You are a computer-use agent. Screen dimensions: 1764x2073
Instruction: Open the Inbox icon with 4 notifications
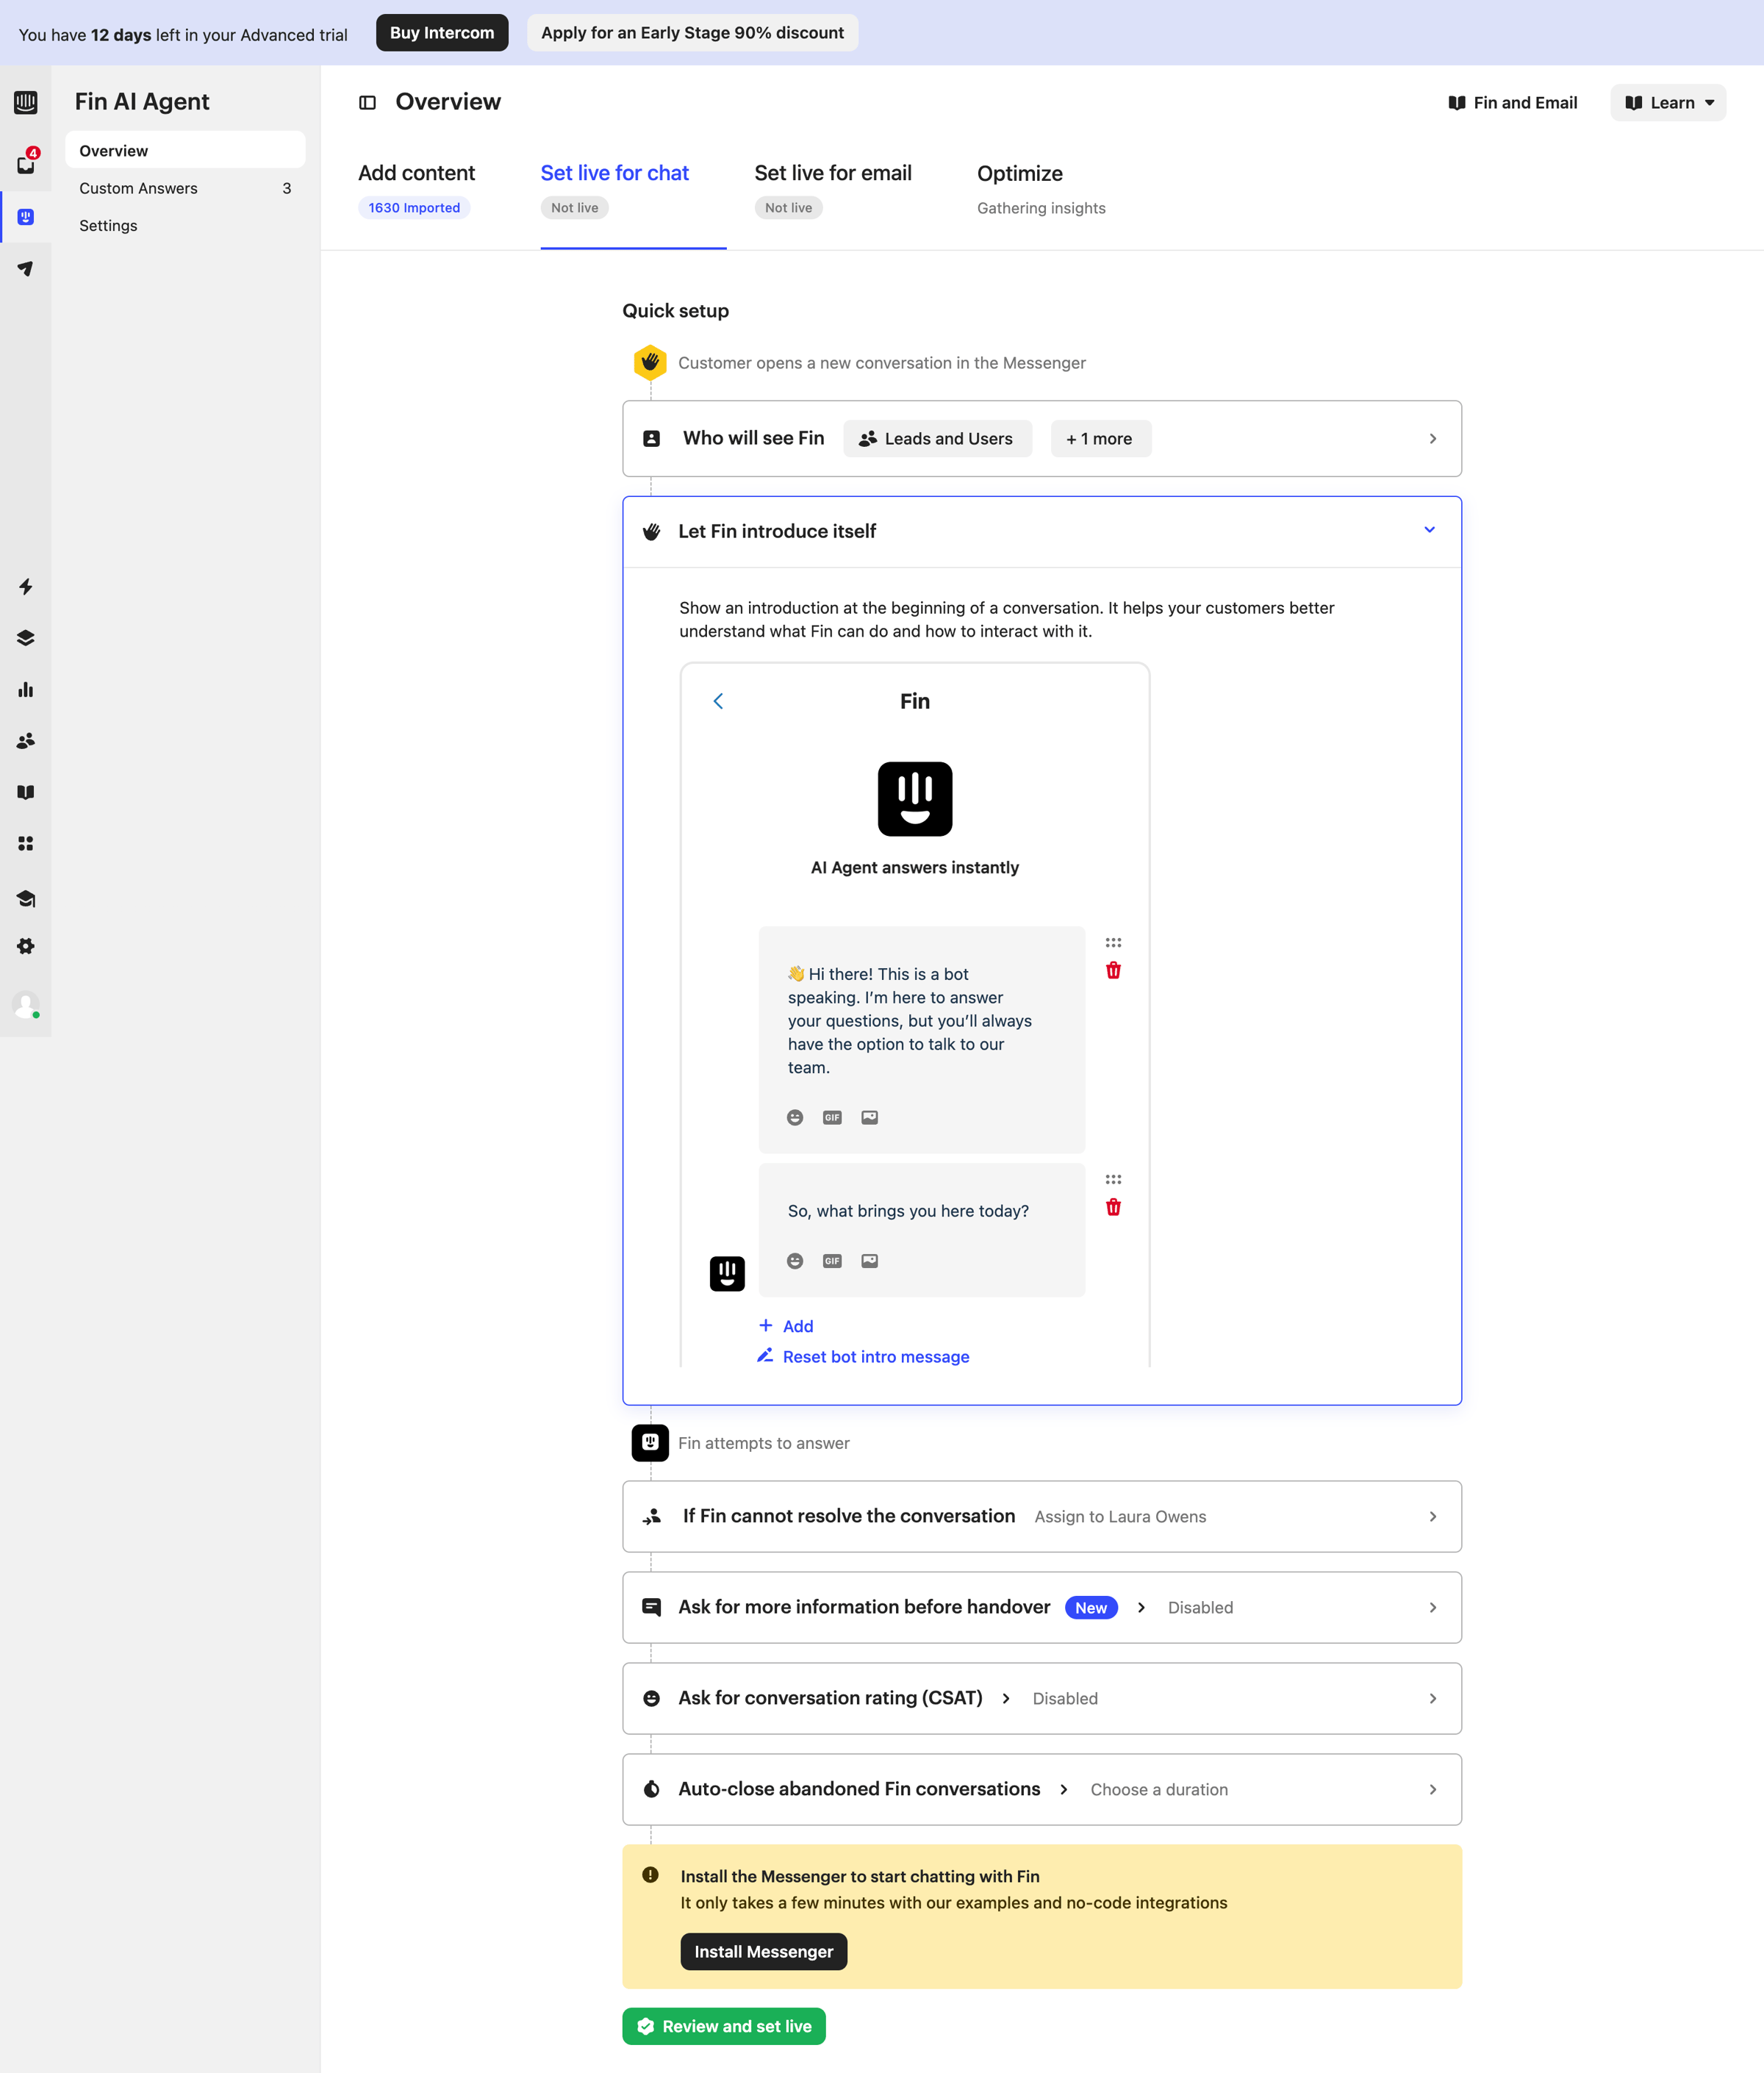[x=26, y=163]
